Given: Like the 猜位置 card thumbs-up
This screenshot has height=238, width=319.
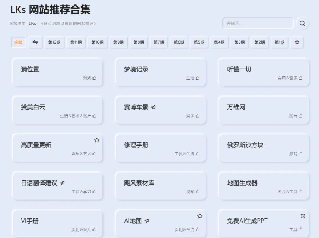Looking at the screenshot, I should 95,78.
